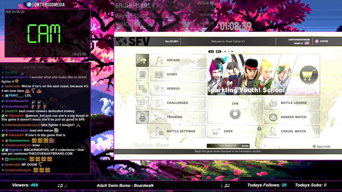Click the SFV globe logo

(x=121, y=42)
